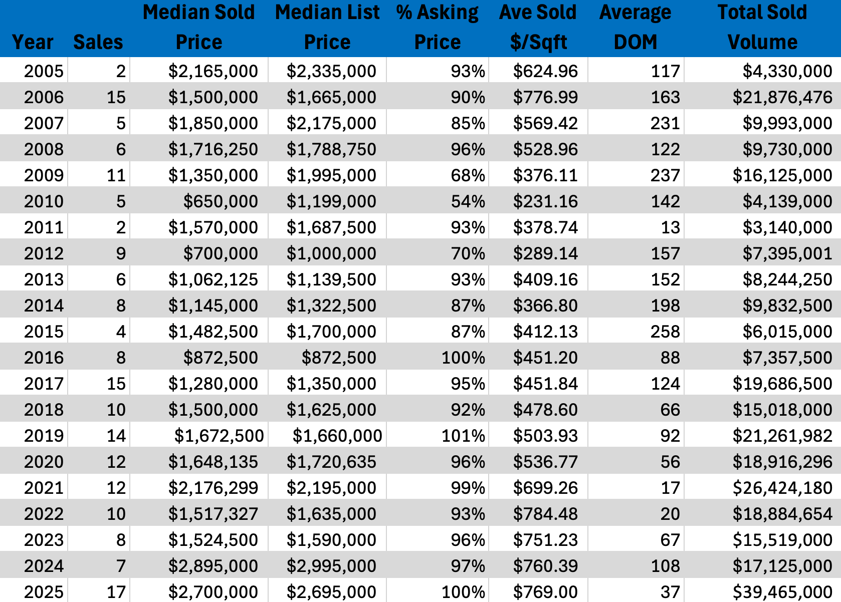This screenshot has width=841, height=602.
Task: Select the 2015 average DOM value 258
Action: [x=665, y=332]
